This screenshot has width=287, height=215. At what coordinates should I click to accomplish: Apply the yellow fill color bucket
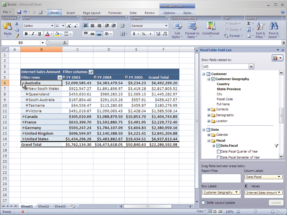[57, 34]
